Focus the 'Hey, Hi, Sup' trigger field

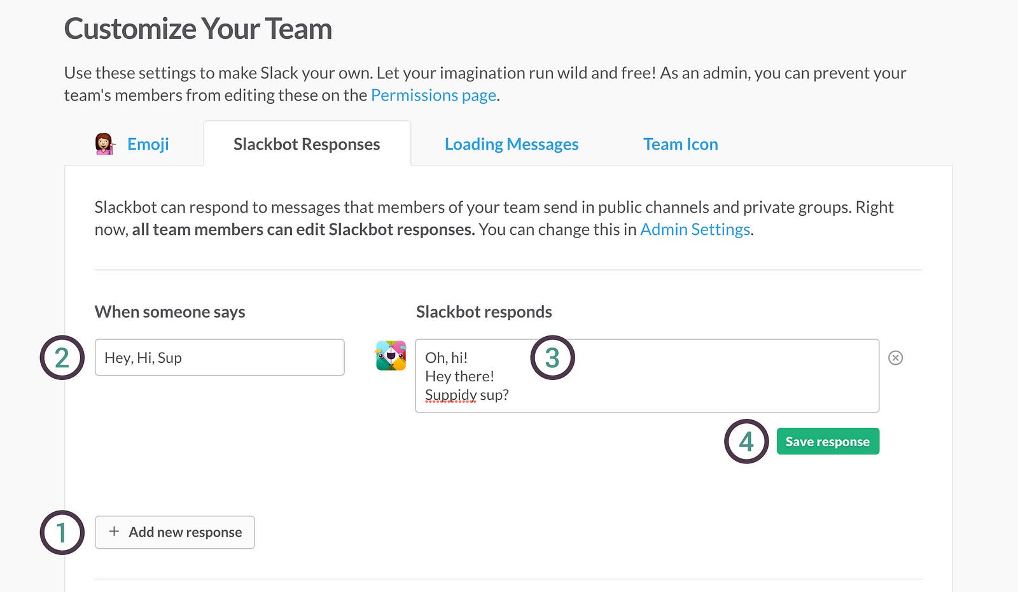[220, 358]
